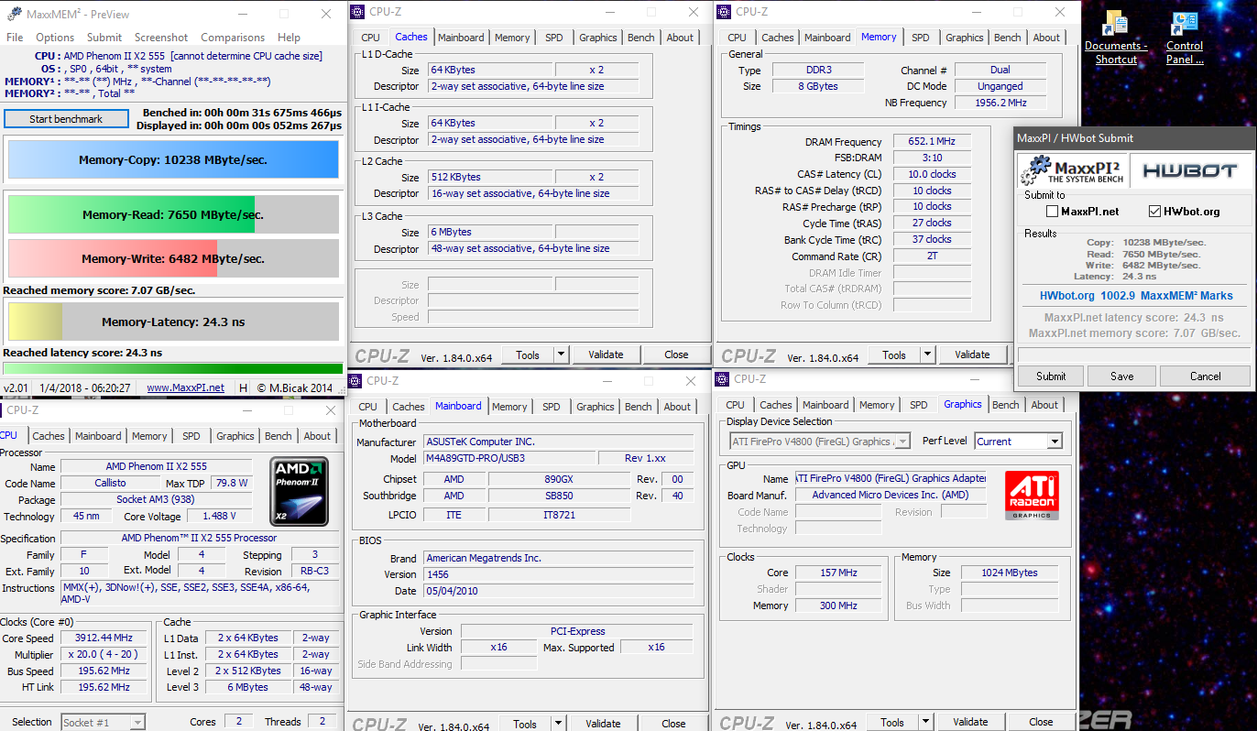Screen dimensions: 1257x731
Task: Click Tools button in Mainboard CPU-Z window
Action: click(525, 724)
